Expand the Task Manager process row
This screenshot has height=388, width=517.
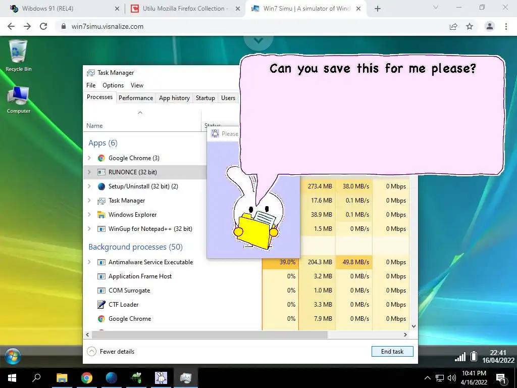point(89,200)
